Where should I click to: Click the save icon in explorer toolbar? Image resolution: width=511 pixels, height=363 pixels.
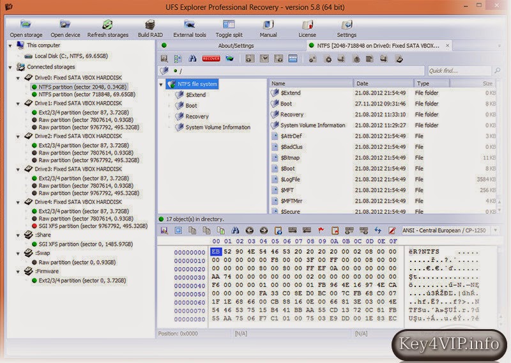pyautogui.click(x=164, y=59)
